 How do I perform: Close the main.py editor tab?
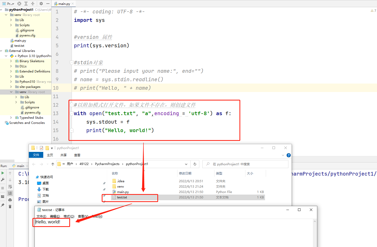click(x=73, y=4)
